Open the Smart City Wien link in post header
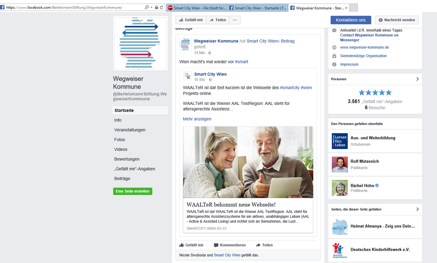The width and height of the screenshot is (437, 263). pos(262,41)
